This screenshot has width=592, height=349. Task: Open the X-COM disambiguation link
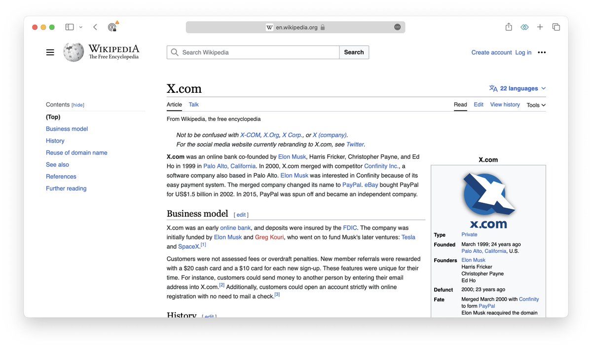[x=250, y=135]
